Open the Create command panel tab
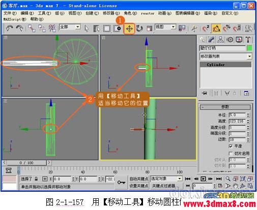 (x=202, y=40)
